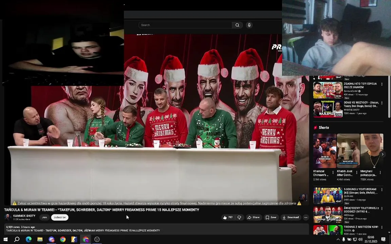391x244 pixels.
Task: Focus the YouTube Search input field
Action: click(185, 25)
